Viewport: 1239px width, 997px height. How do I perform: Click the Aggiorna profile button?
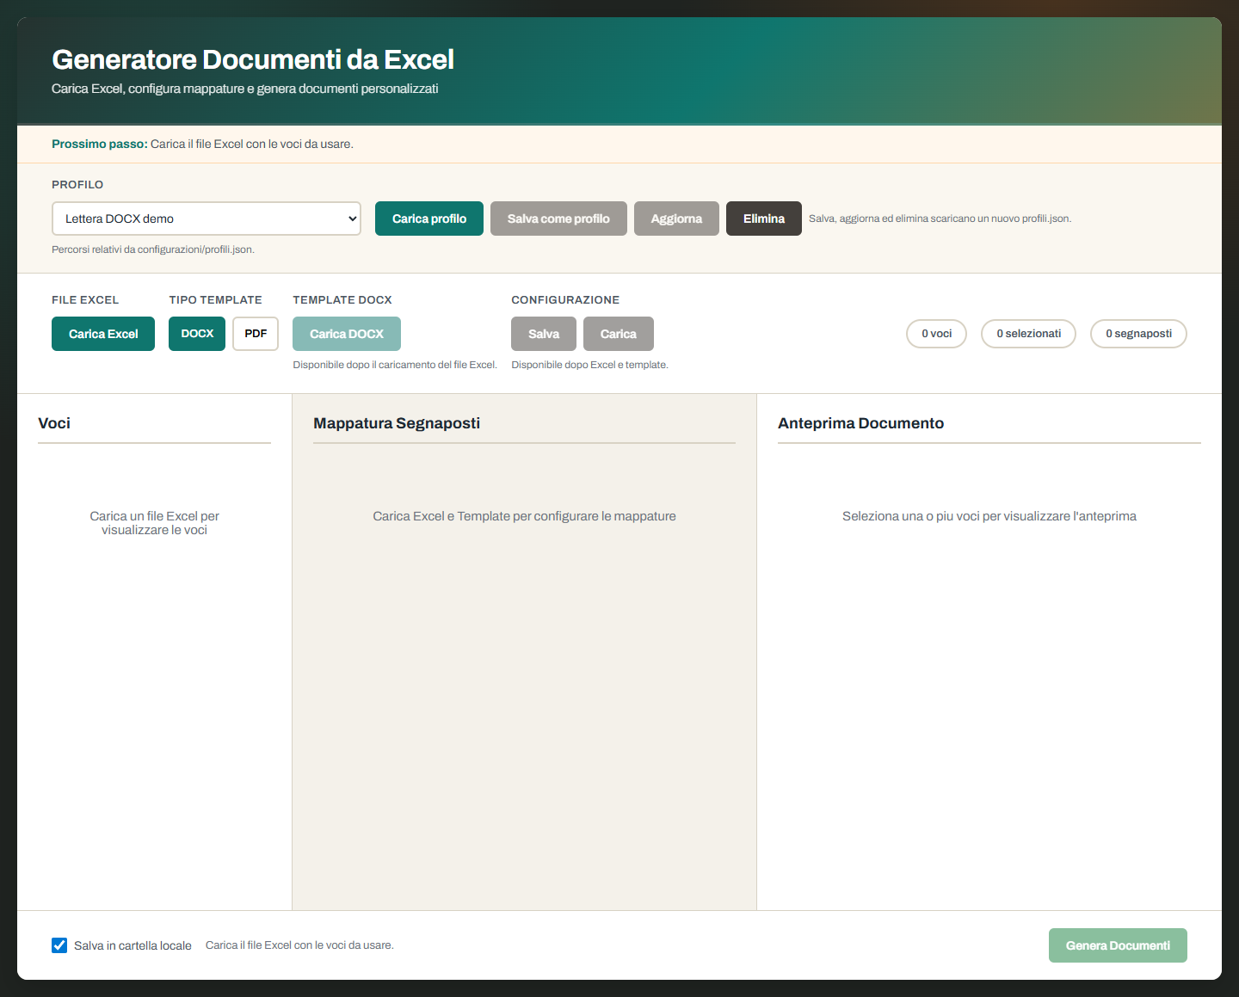click(676, 218)
